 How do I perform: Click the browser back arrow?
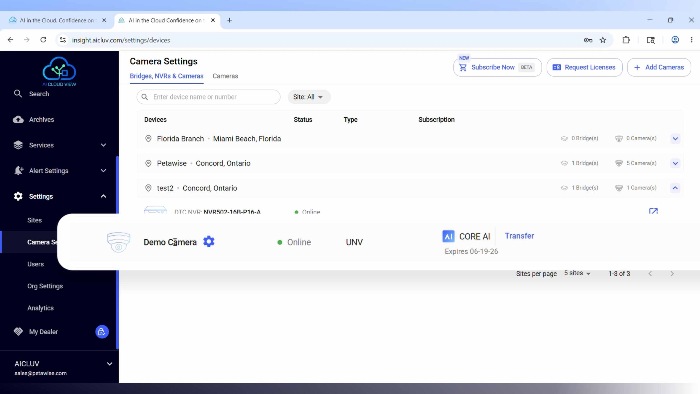(10, 40)
